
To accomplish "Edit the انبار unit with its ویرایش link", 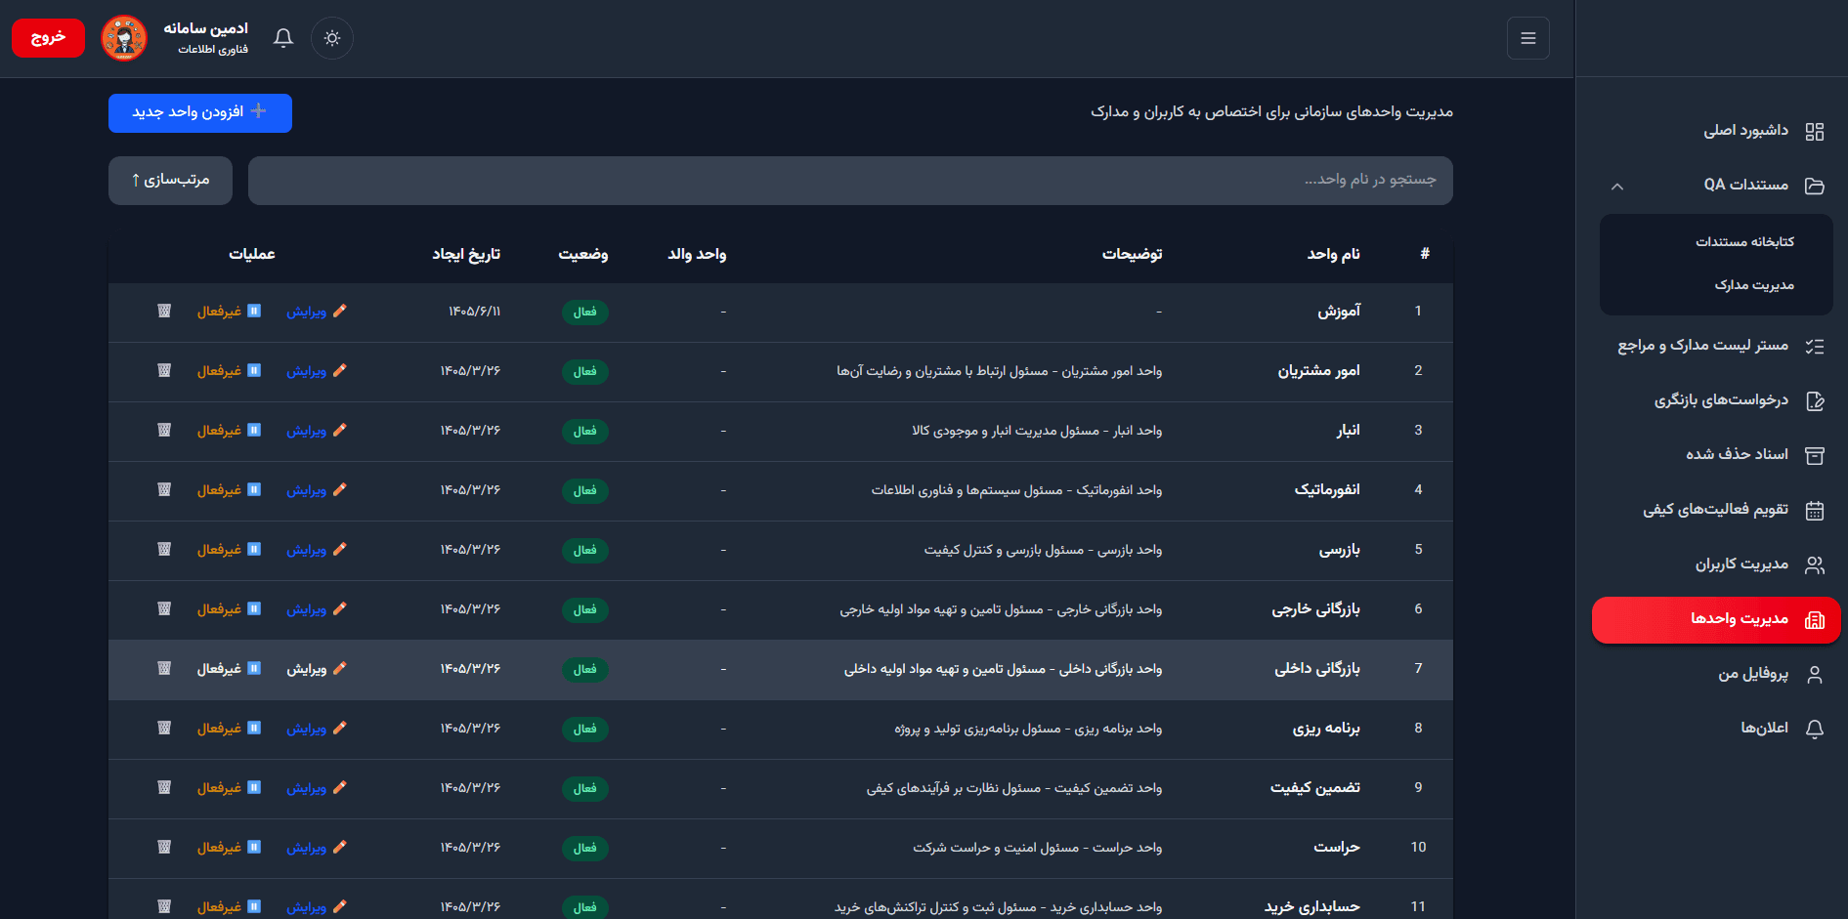I will click(x=316, y=431).
